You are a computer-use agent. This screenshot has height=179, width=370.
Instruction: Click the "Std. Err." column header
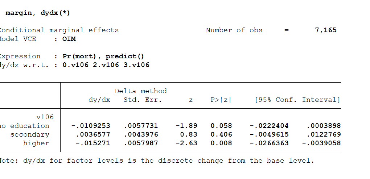143,100
